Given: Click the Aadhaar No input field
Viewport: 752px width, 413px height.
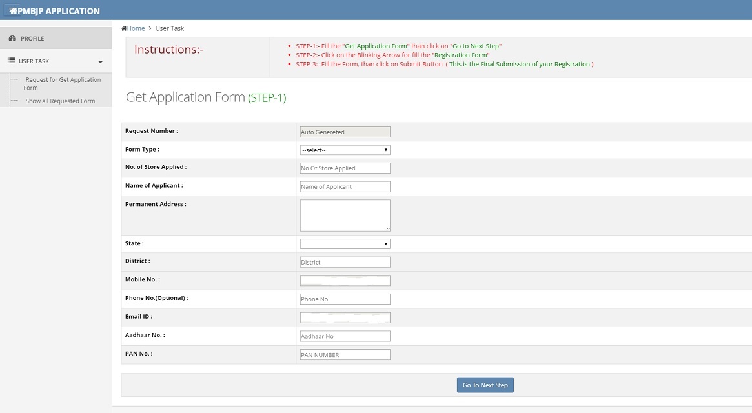Looking at the screenshot, I should coord(345,336).
